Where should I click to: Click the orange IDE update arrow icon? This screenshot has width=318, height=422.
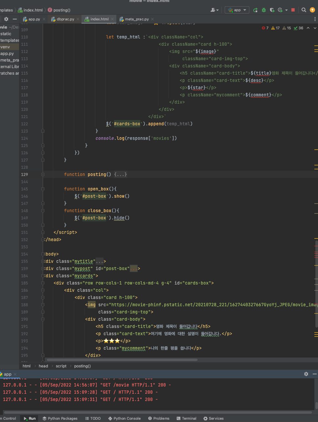[x=312, y=10]
